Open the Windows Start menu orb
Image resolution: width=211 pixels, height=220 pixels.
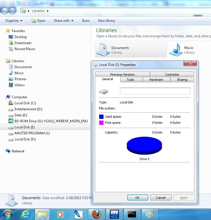pyautogui.click(x=8, y=214)
